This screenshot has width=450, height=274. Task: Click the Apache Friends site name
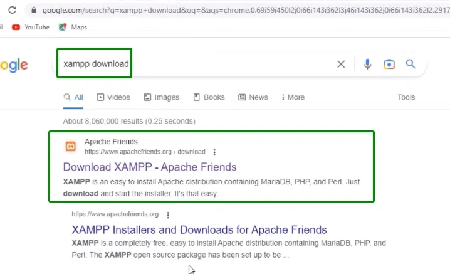click(111, 142)
